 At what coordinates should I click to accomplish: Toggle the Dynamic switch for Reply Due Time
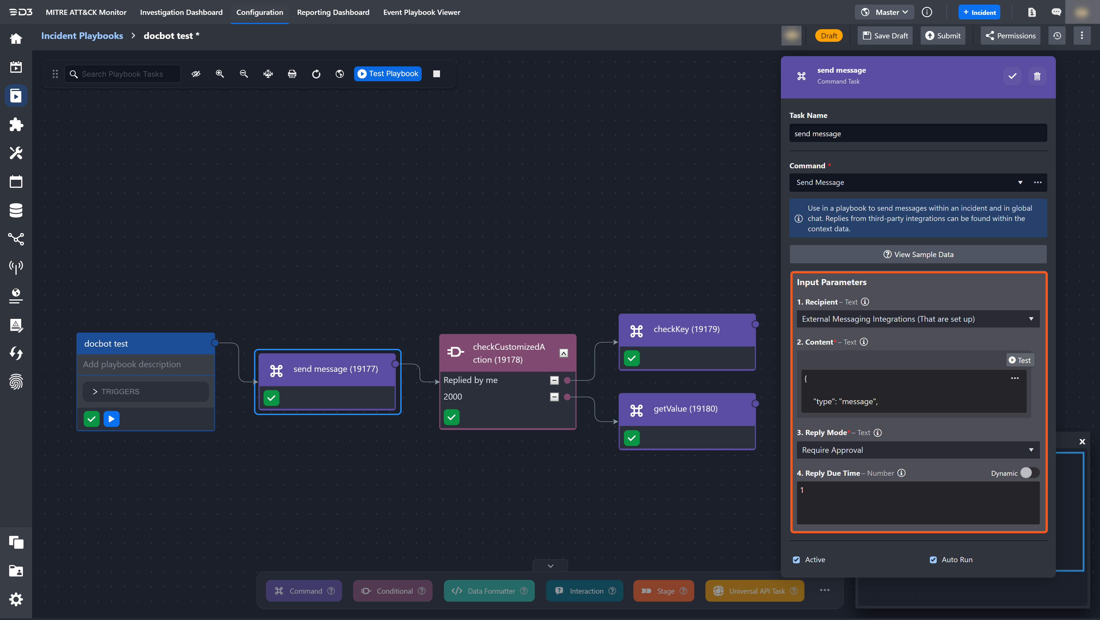click(1029, 473)
